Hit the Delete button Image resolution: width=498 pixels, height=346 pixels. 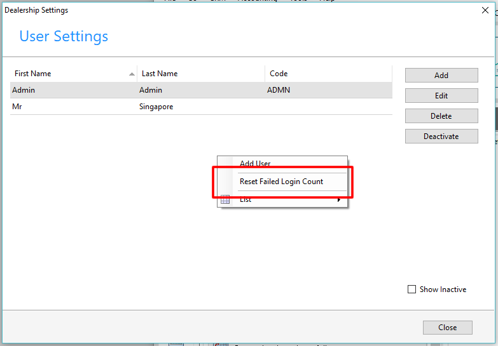coord(441,116)
